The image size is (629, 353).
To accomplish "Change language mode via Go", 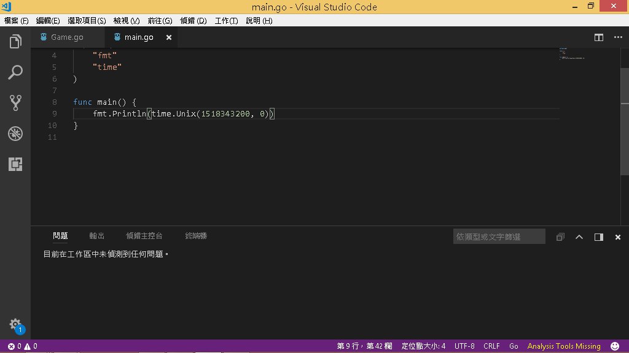I will 514,346.
